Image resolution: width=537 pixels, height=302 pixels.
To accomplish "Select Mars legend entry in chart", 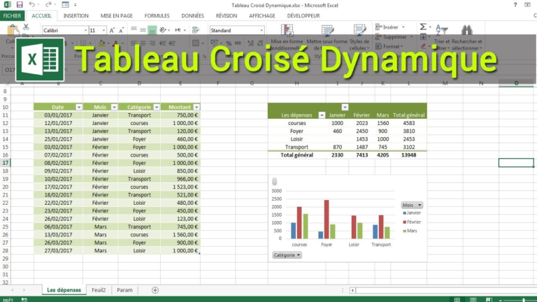I will pyautogui.click(x=410, y=231).
